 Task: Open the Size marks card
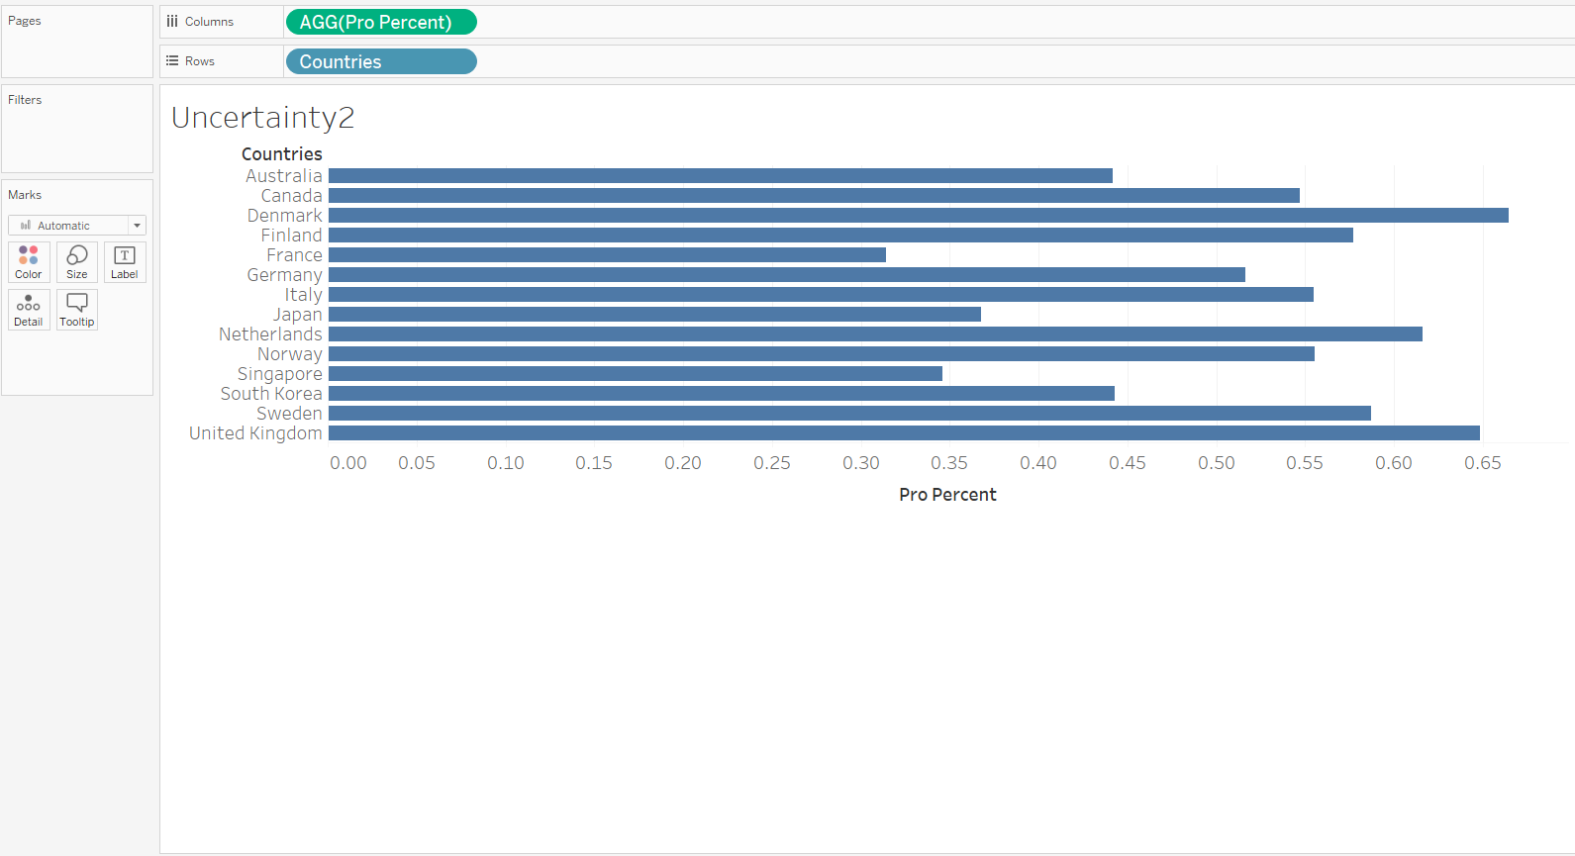click(77, 262)
